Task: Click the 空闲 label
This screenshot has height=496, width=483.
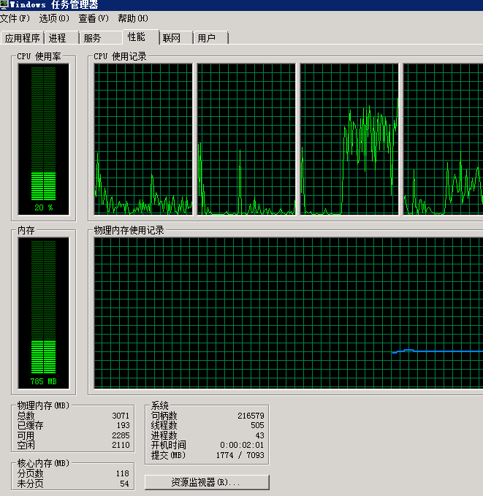Action: point(26,445)
